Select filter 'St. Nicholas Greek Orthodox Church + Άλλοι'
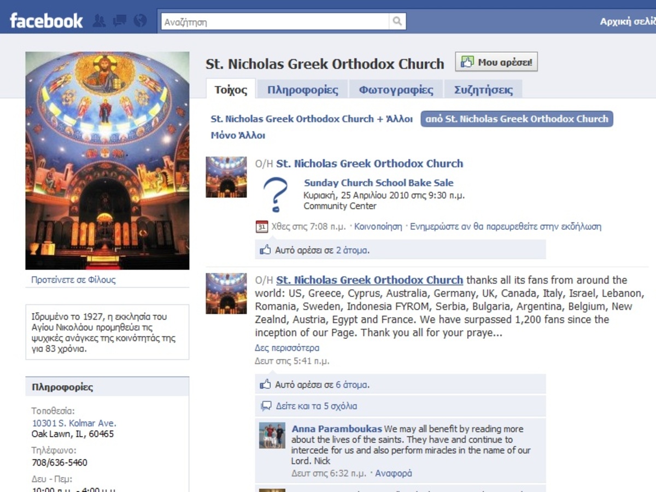 pyautogui.click(x=312, y=119)
